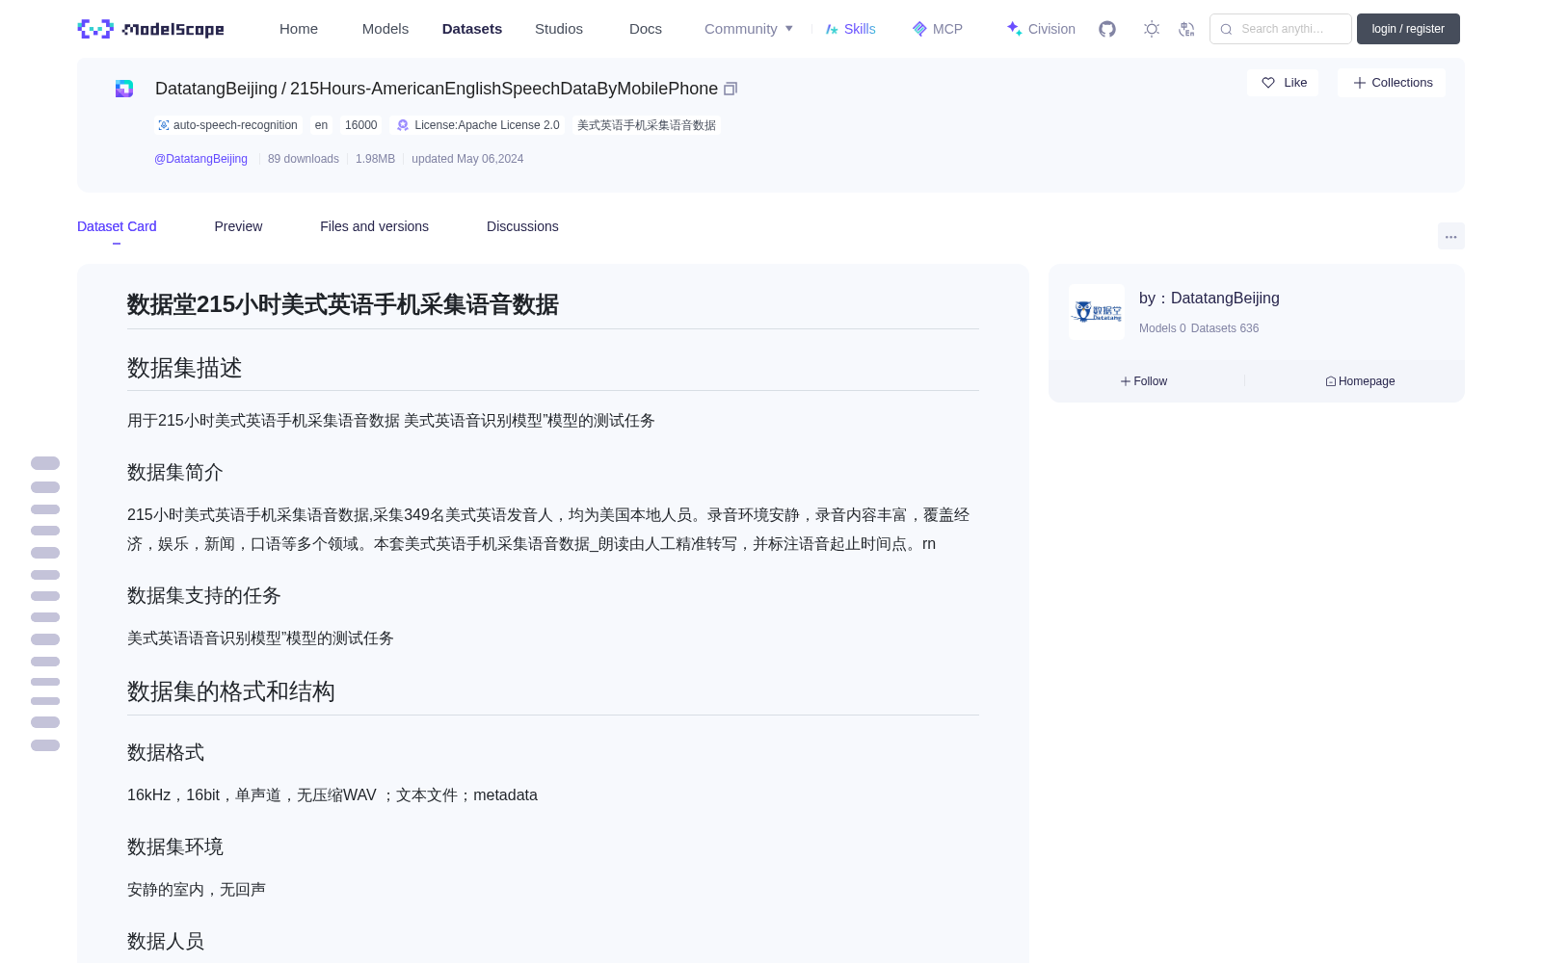The image size is (1542, 963).
Task: Select the Dataset Card tab
Action: pyautogui.click(x=117, y=226)
